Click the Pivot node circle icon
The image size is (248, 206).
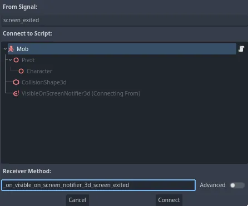point(16,60)
